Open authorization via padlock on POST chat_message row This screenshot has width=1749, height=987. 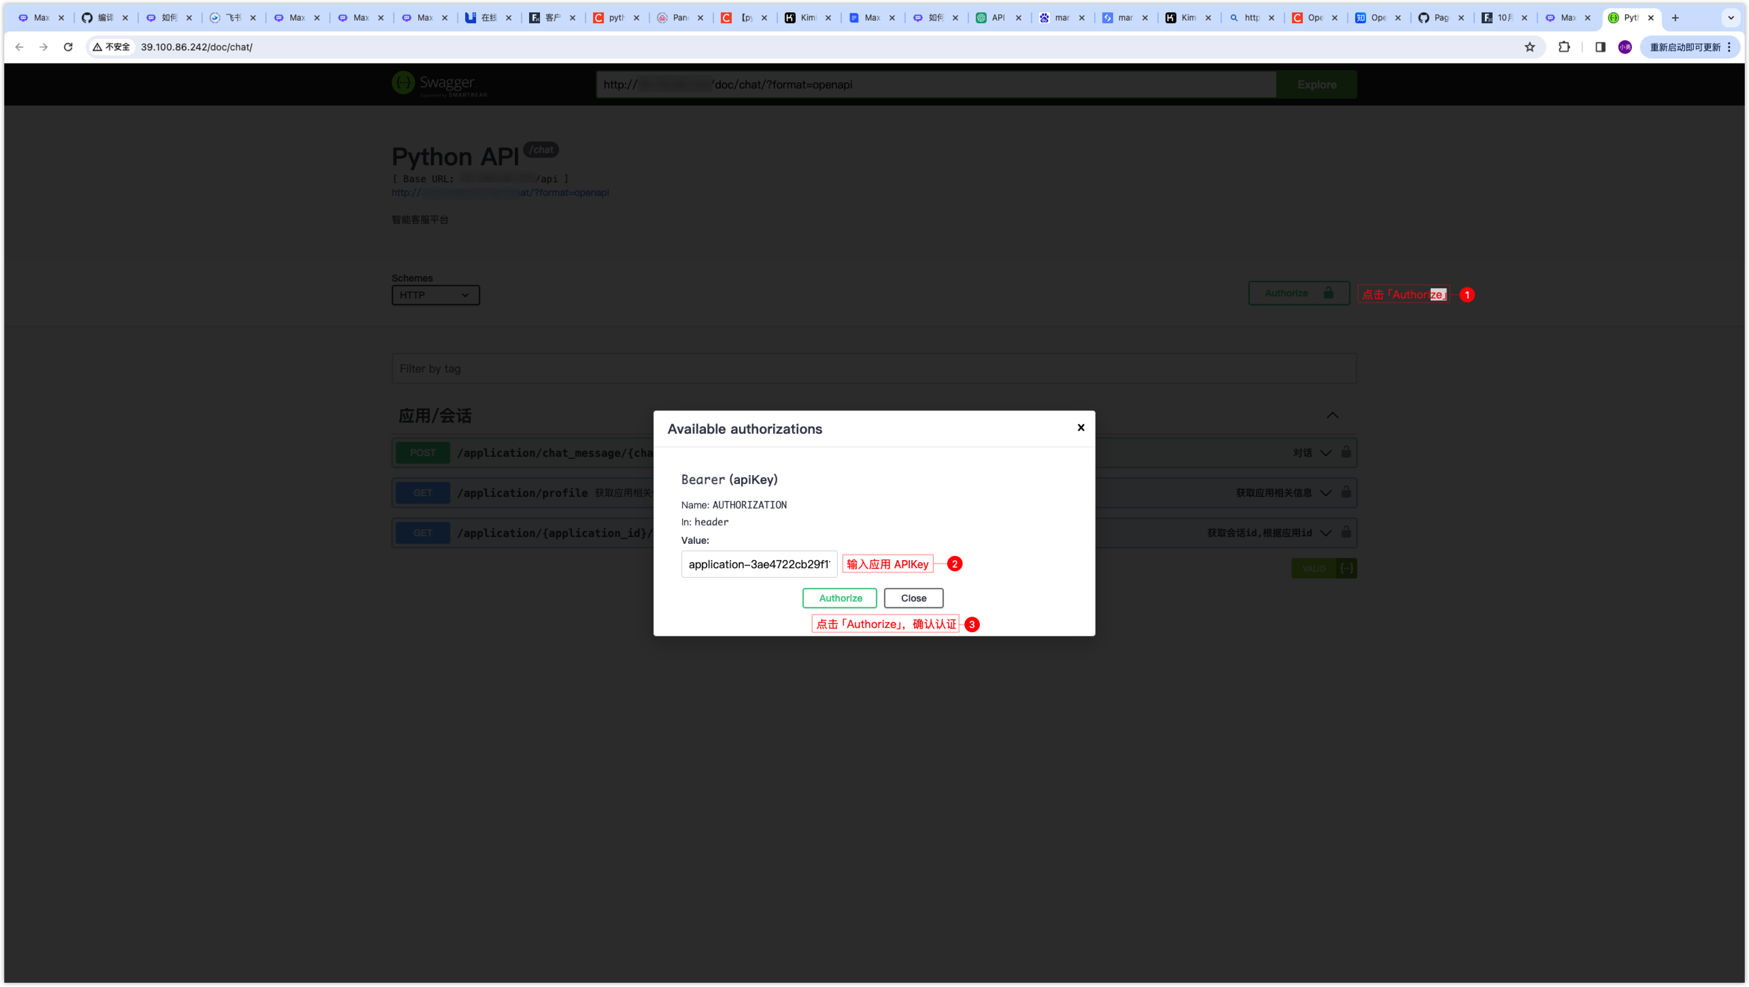(x=1346, y=452)
